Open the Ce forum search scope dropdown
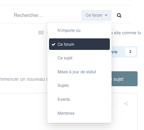The height and width of the screenshot is (130, 144). [x=96, y=15]
